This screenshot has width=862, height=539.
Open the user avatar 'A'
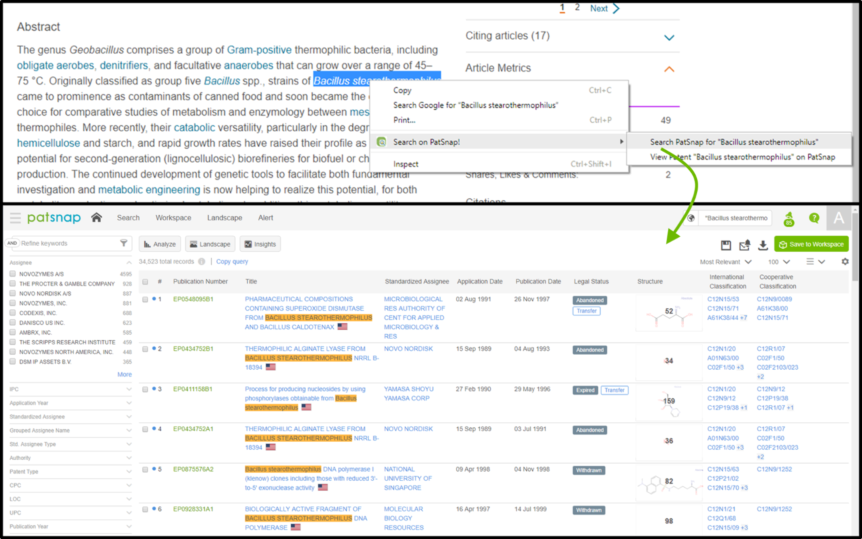(x=839, y=218)
